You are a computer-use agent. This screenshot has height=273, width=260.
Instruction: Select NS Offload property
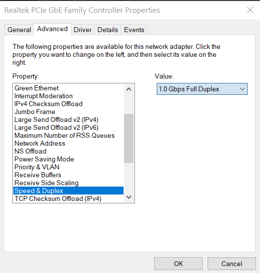tap(68, 151)
